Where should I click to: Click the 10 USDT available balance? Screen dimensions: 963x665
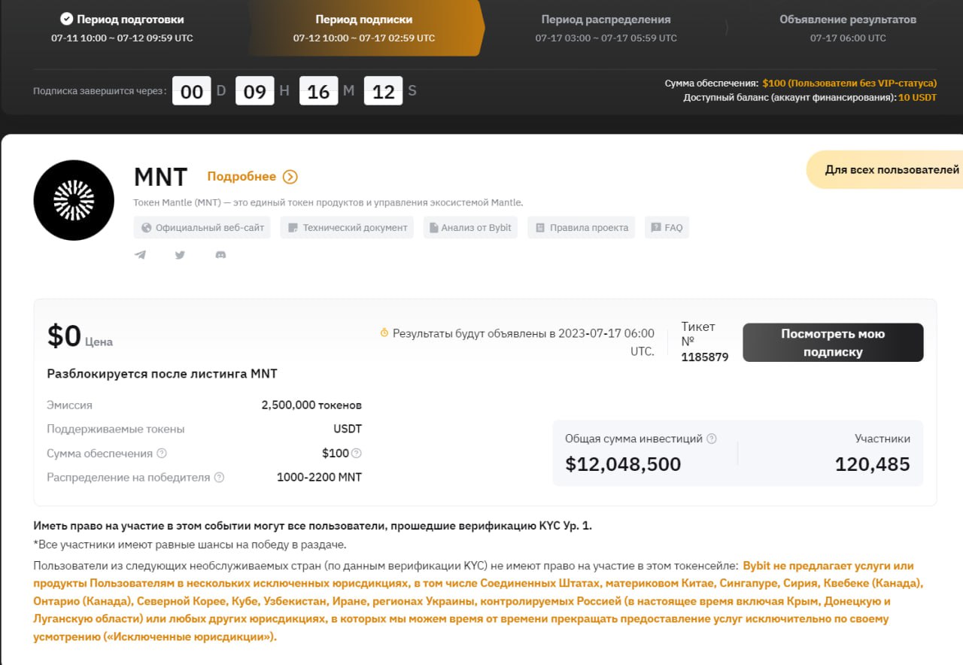tap(918, 98)
